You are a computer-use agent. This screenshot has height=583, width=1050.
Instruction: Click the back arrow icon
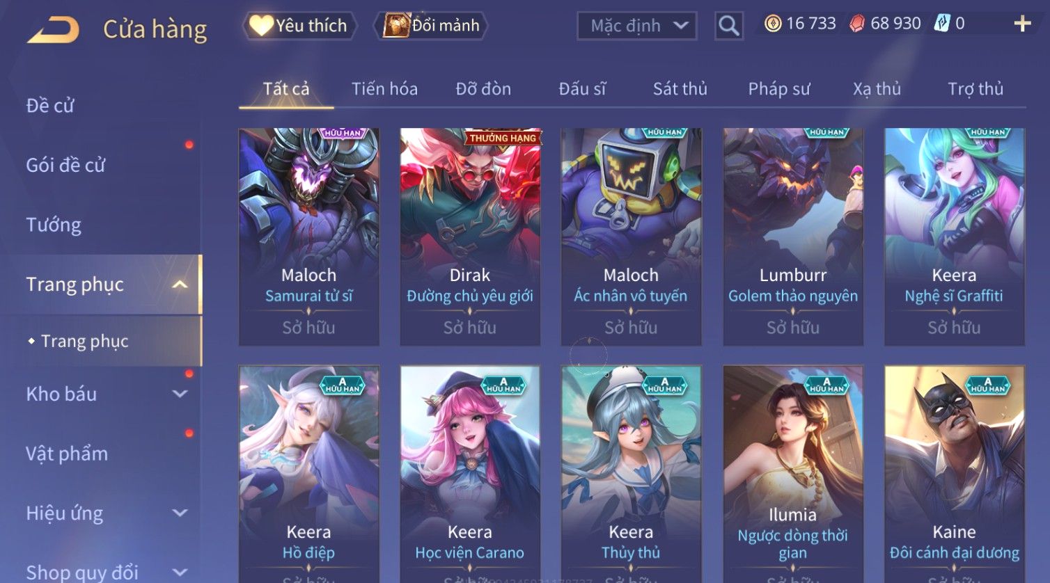(53, 30)
